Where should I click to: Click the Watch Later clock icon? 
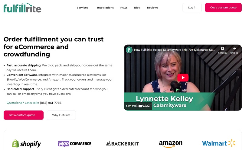point(222,49)
